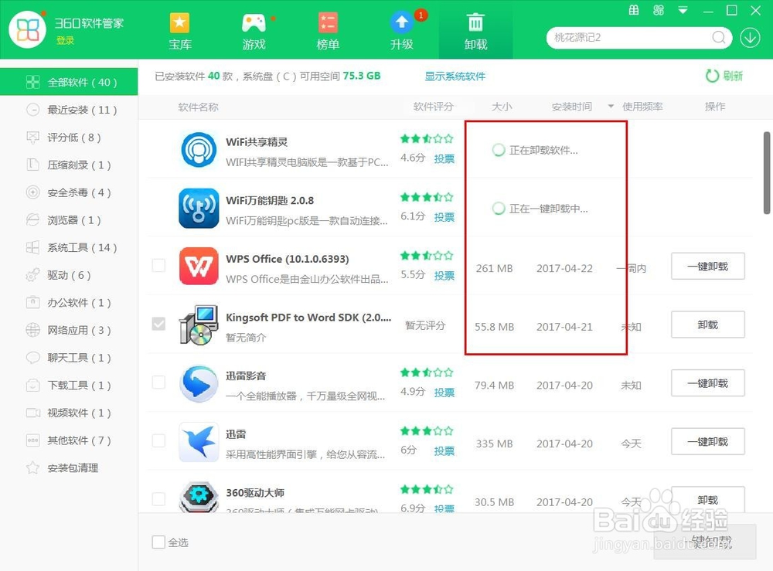Image resolution: width=773 pixels, height=571 pixels.
Task: Select 驱动 (6) category
Action: [69, 275]
